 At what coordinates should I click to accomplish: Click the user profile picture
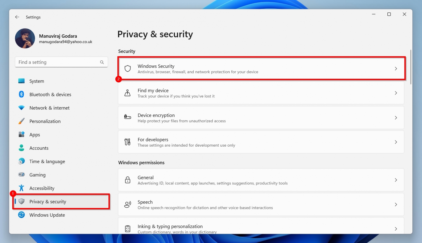pos(25,38)
